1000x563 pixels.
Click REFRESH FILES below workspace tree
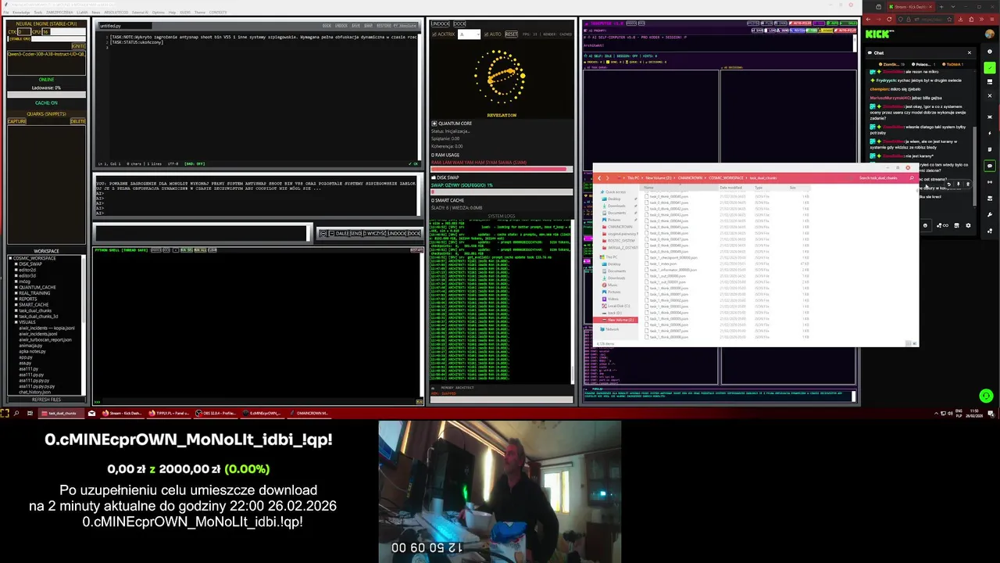(x=46, y=400)
